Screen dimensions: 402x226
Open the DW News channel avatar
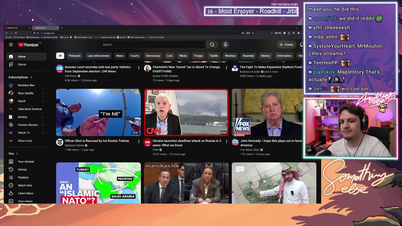60,68
